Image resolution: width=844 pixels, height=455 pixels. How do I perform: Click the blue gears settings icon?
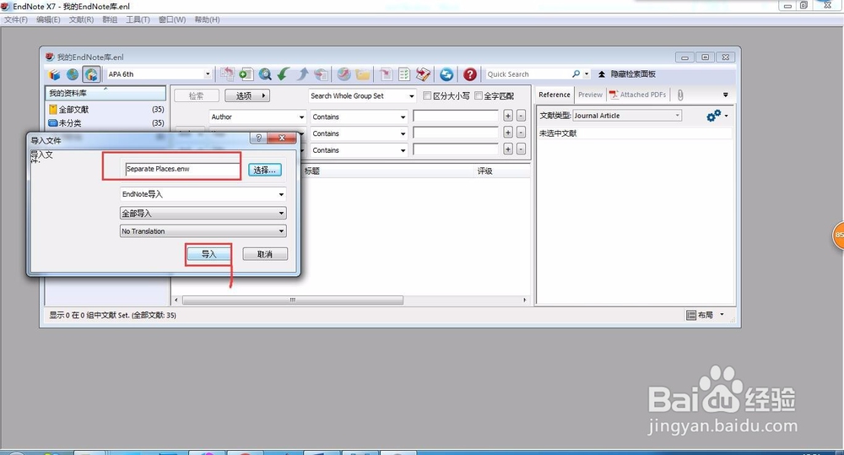714,116
